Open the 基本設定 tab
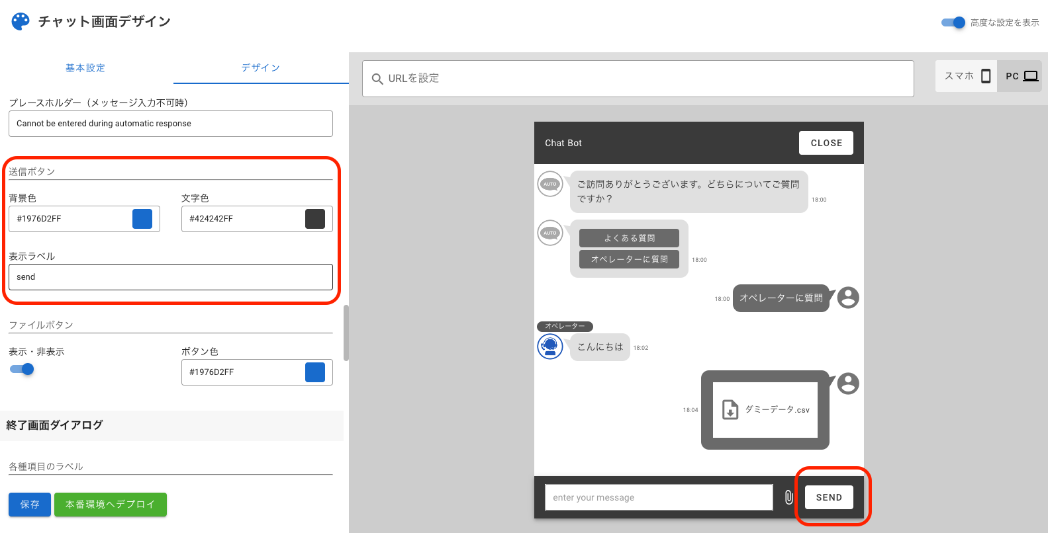This screenshot has width=1048, height=533. click(85, 68)
